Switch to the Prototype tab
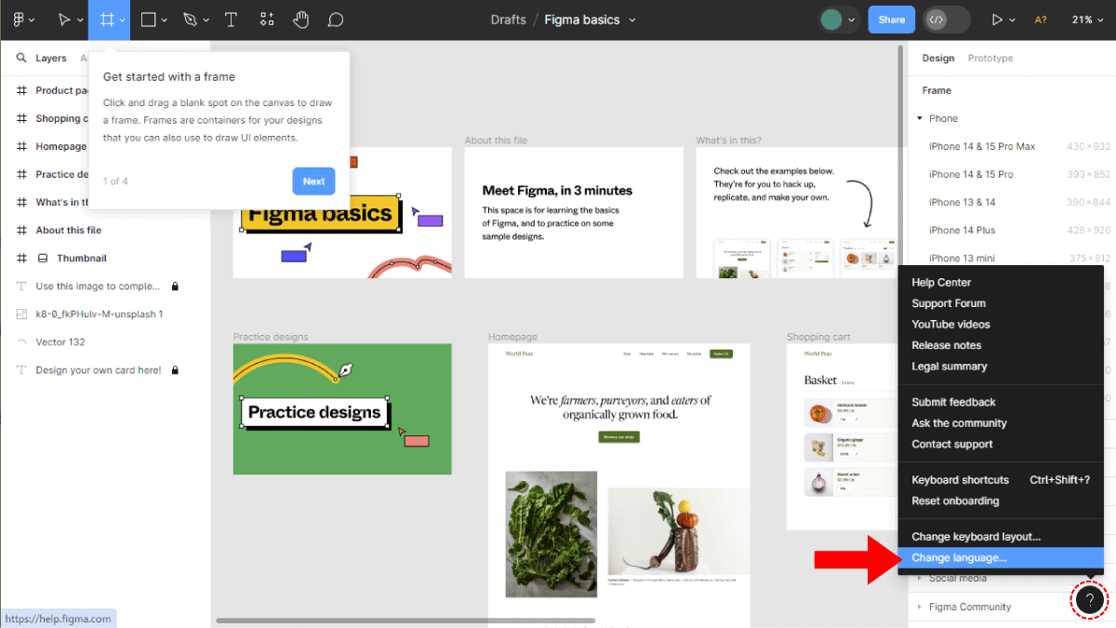Screen dimensions: 1116x628 click(x=990, y=58)
